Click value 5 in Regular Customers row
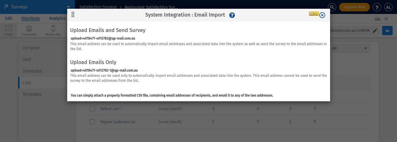 coord(315,122)
